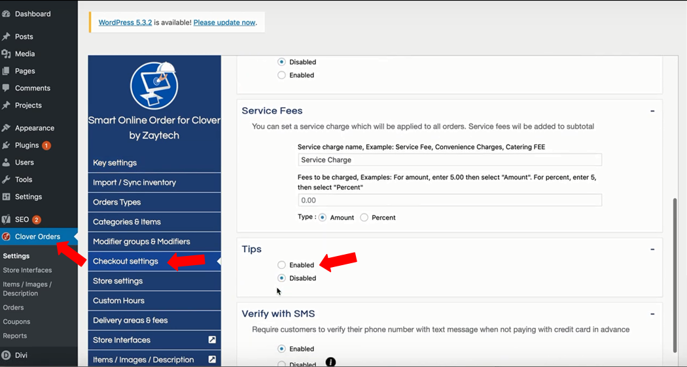
Task: Choose Amount as service fee type
Action: click(323, 217)
